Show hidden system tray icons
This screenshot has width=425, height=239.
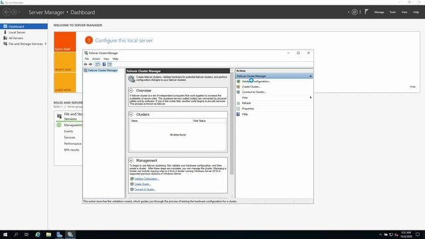[x=381, y=234]
